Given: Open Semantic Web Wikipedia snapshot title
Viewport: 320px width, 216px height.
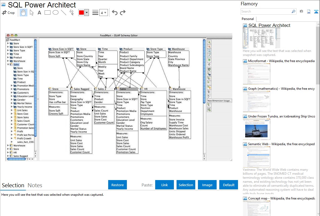Looking at the screenshot, I should 282,144.
